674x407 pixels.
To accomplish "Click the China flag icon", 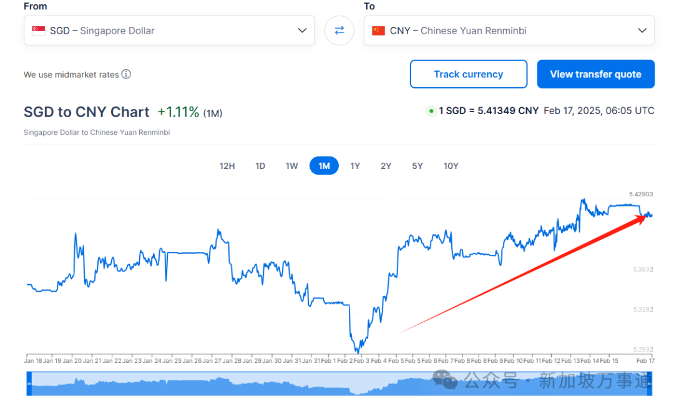I will (x=378, y=31).
